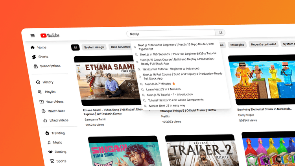Viewport: 295px width, 166px height.
Task: Visit the Netflix channel name
Action: pos(165,116)
